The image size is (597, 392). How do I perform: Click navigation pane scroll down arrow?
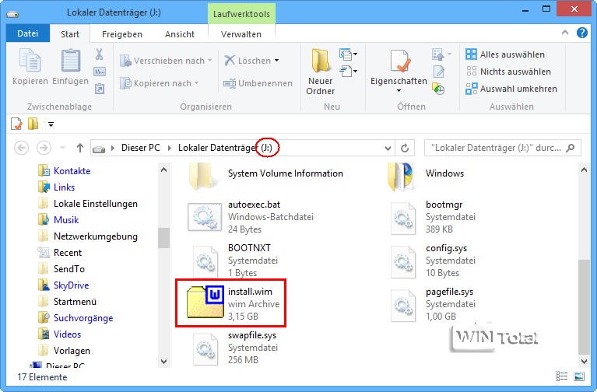coord(163,362)
